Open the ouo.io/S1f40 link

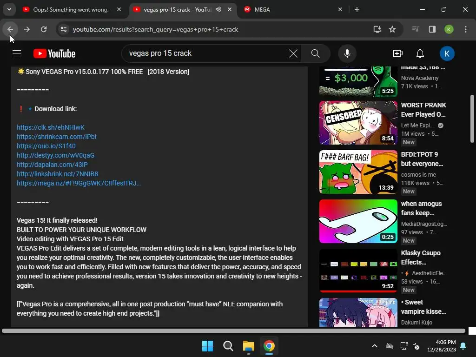pyautogui.click(x=46, y=146)
